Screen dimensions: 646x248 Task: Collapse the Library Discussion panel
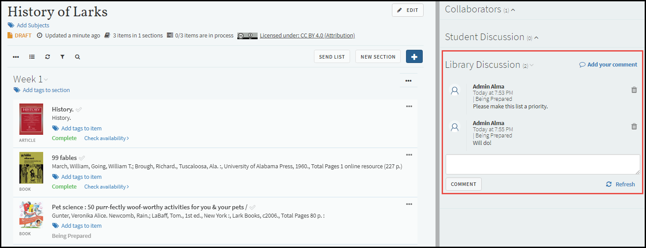pos(532,65)
